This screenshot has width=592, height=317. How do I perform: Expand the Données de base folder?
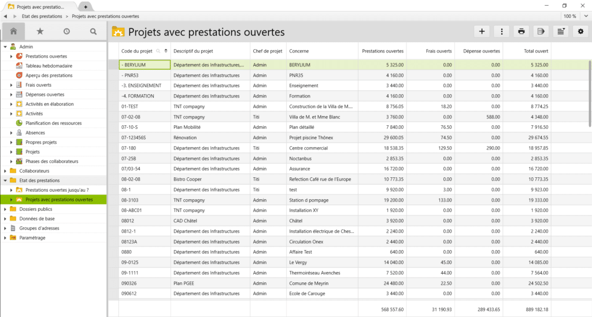[5, 219]
